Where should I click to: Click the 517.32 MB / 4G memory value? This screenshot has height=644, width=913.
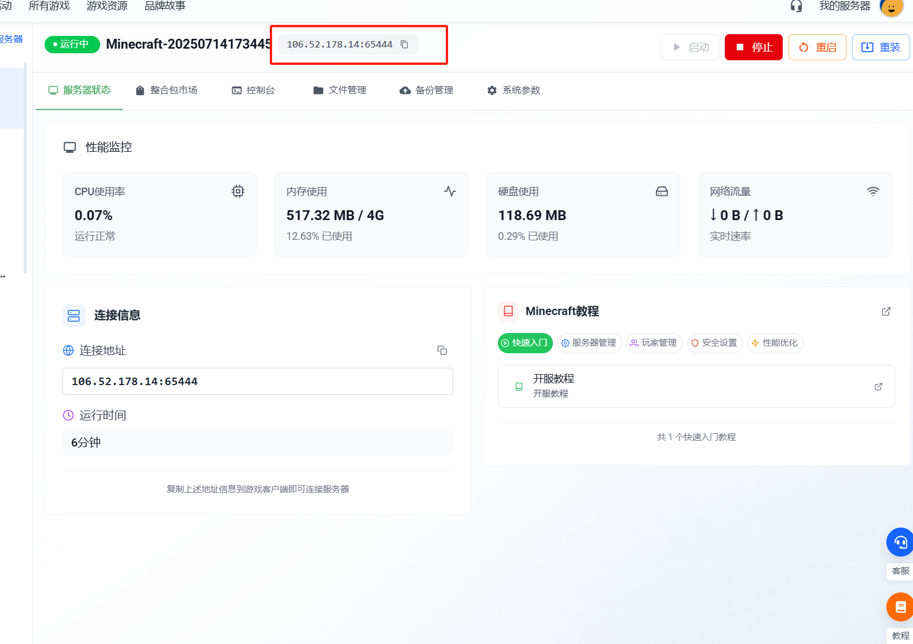click(x=335, y=215)
